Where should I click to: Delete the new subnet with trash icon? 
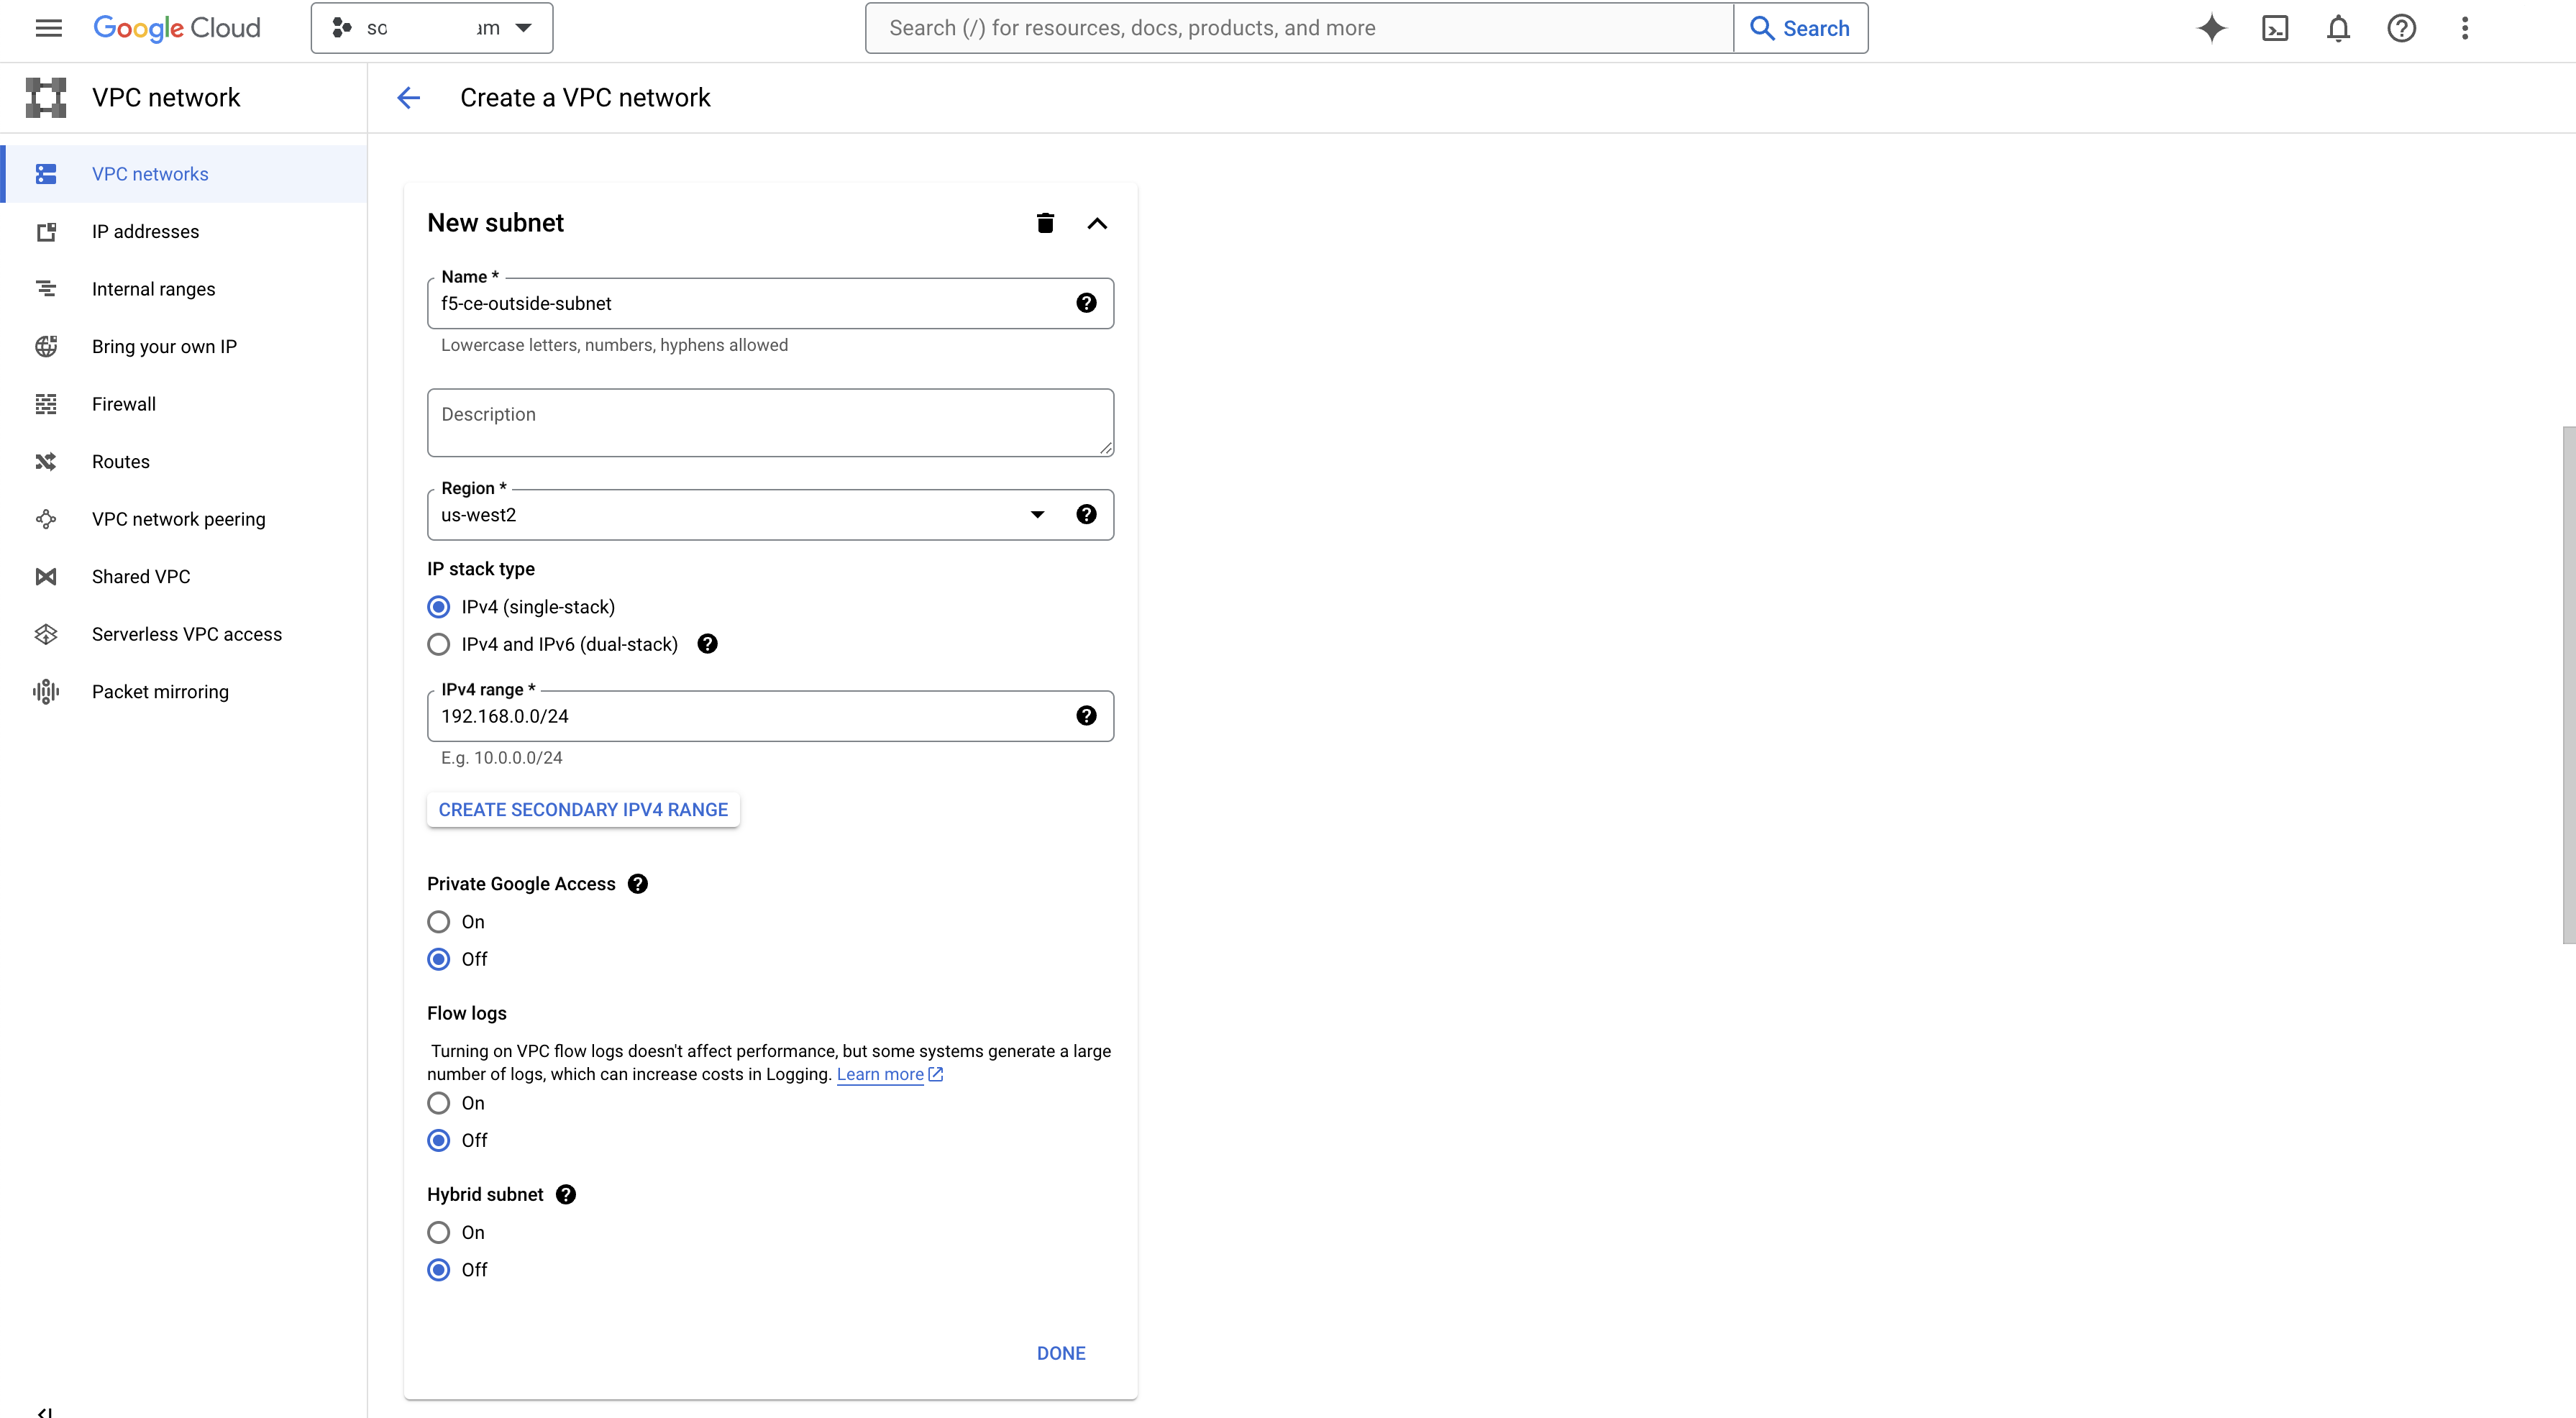click(x=1045, y=223)
